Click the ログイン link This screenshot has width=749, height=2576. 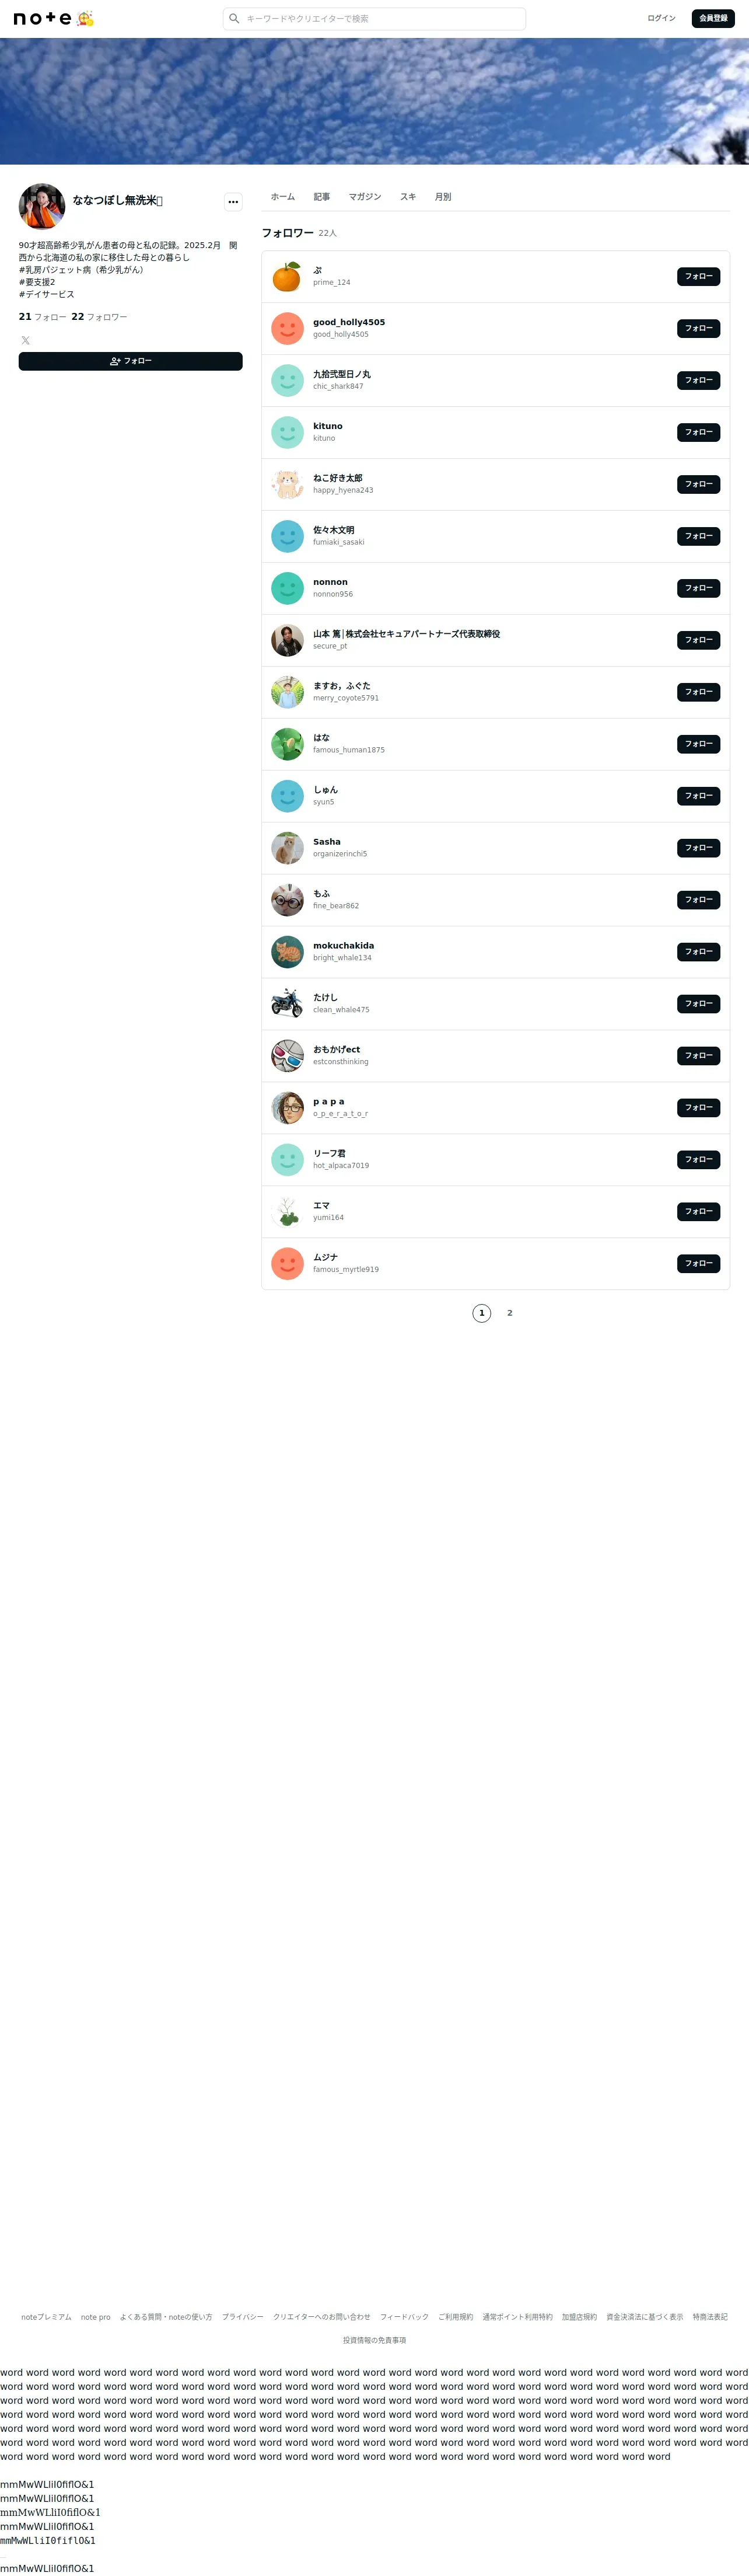click(661, 18)
